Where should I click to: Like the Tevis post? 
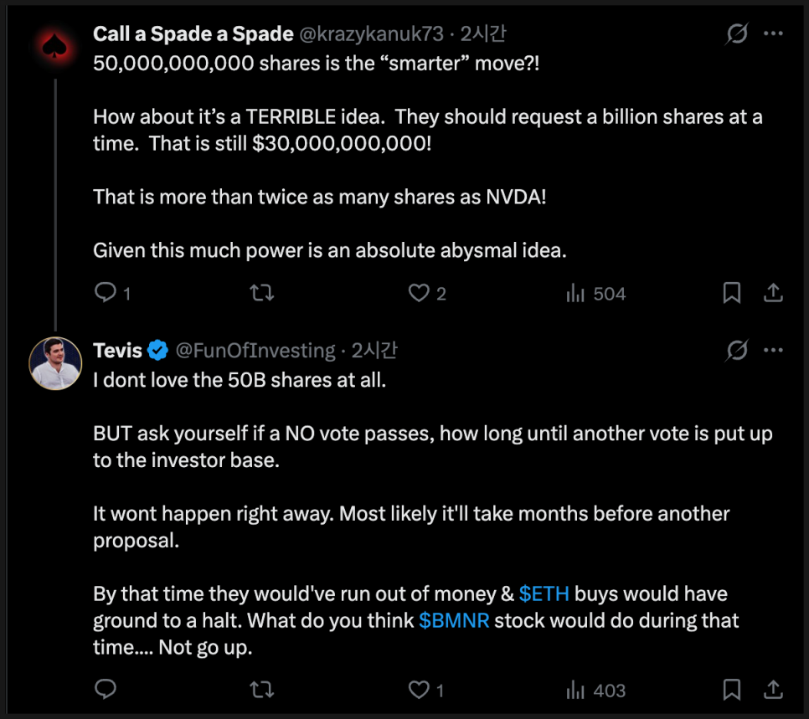[x=419, y=690]
